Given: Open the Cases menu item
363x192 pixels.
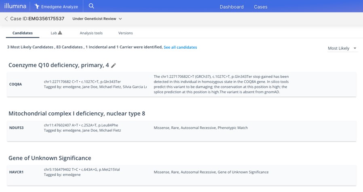Looking at the screenshot, I should pos(260,7).
